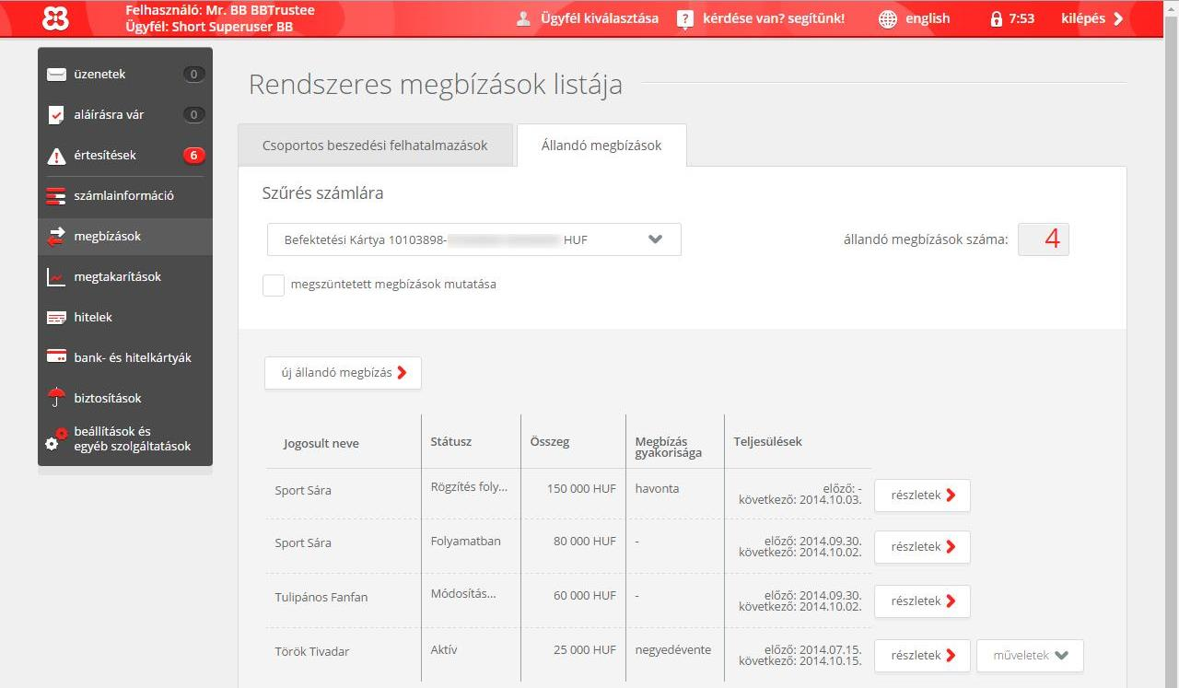Viewport: 1179px width, 688px height.
Task: Open részletek for the 150 000 HUF order
Action: coord(922,496)
